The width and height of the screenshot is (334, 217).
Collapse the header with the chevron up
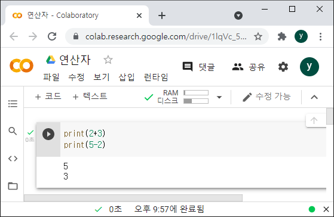pyautogui.click(x=314, y=97)
